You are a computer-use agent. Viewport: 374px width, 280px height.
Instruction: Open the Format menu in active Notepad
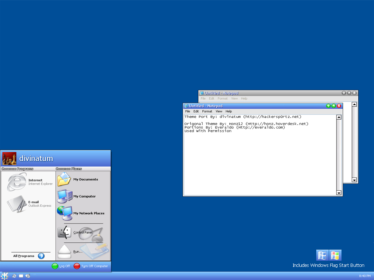click(x=207, y=111)
